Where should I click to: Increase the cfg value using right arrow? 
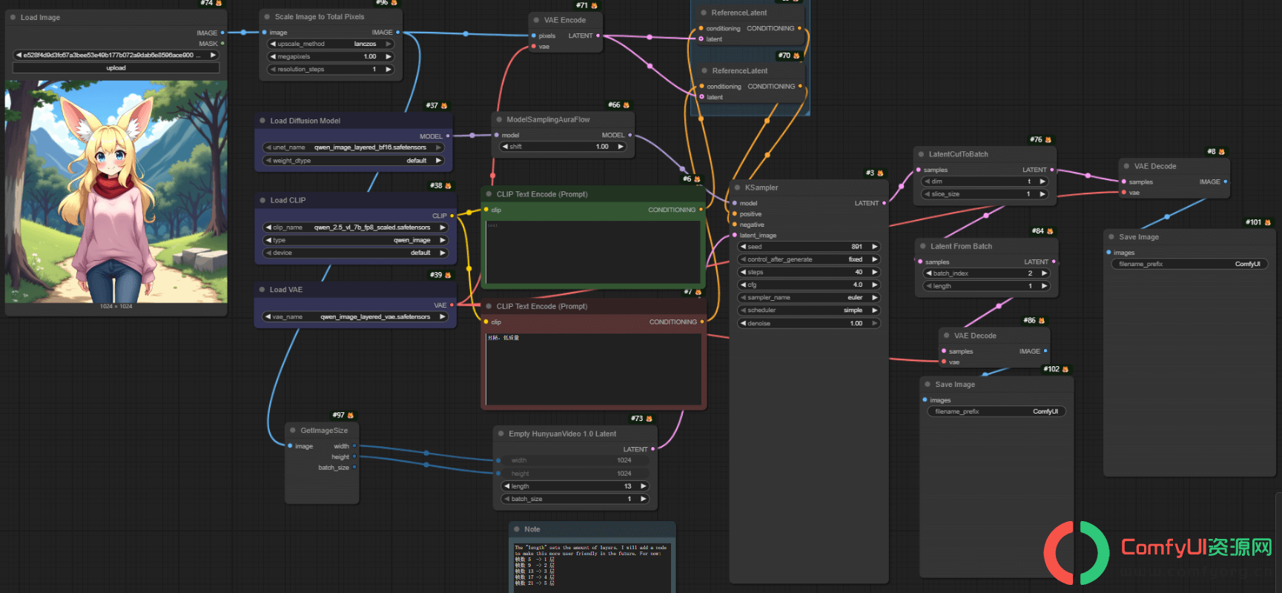point(874,285)
